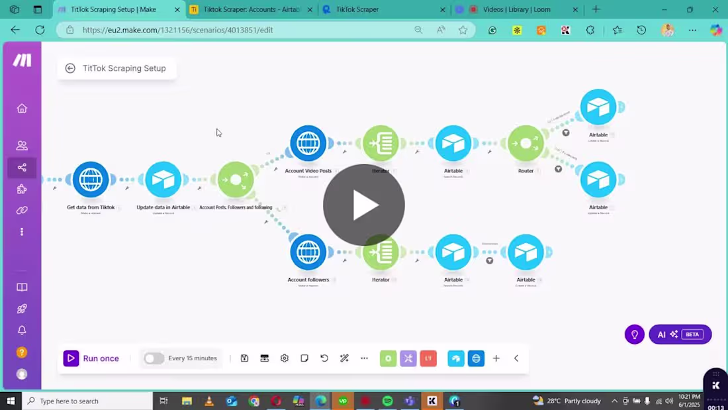Viewport: 728px width, 410px height.
Task: Play the video with the large play button
Action: click(364, 205)
